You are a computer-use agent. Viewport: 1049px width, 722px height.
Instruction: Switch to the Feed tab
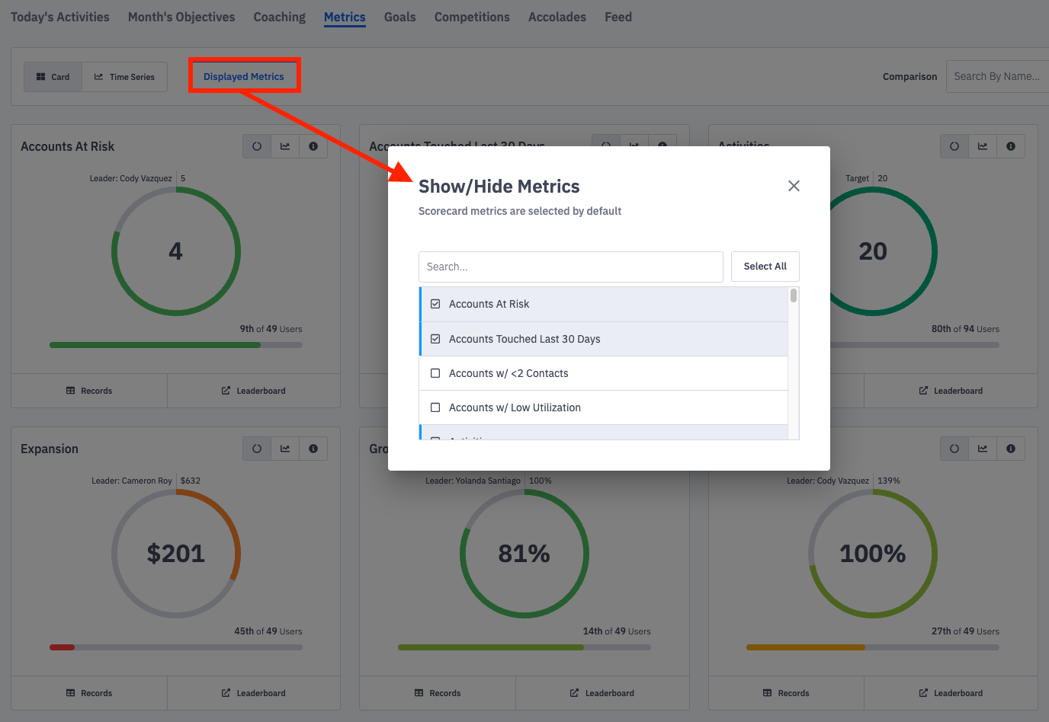(x=618, y=17)
